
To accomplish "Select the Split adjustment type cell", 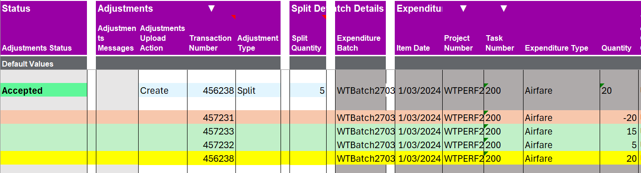I will [258, 90].
